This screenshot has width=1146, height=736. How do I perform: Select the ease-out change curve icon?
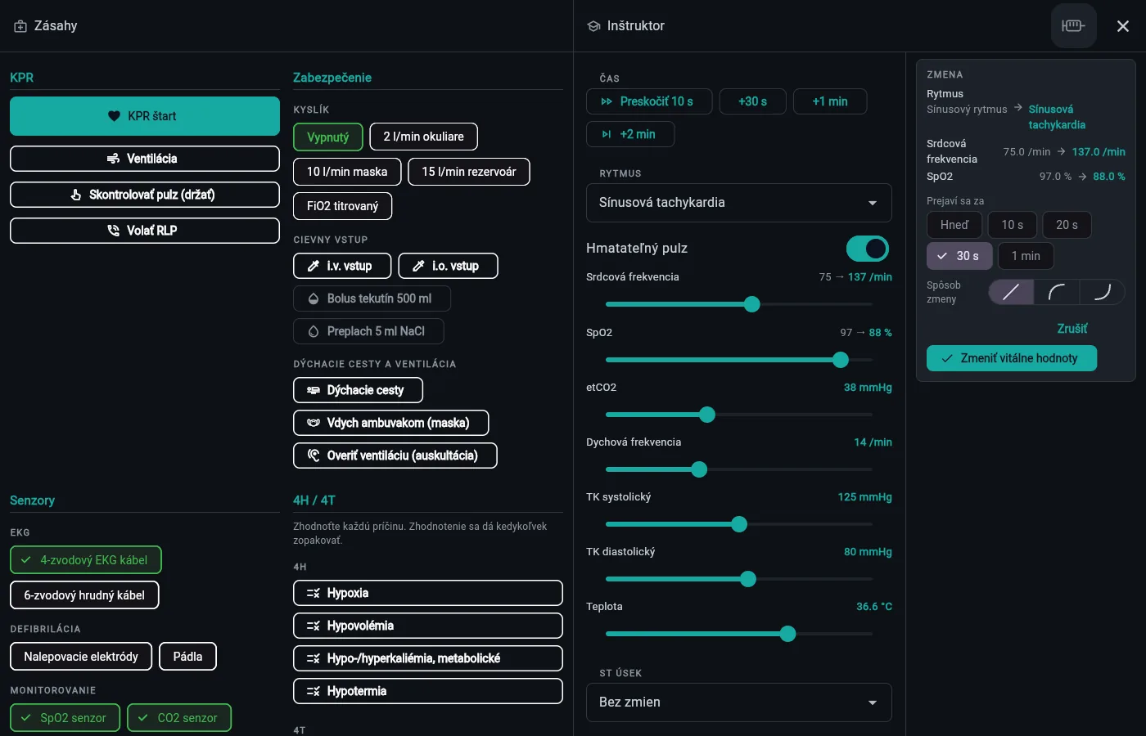point(1057,292)
